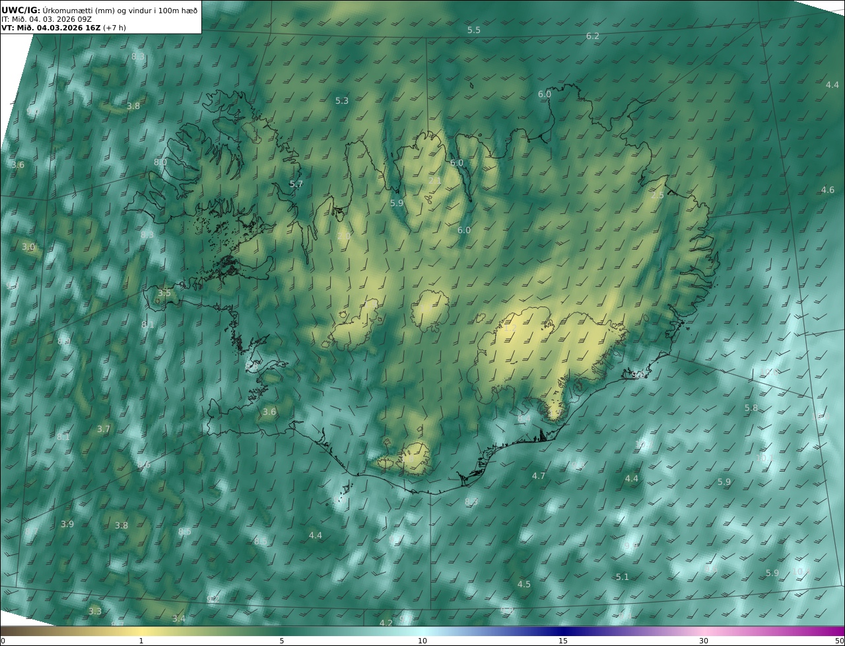Click the precipitation value 2.0
The height and width of the screenshot is (646, 845).
tap(345, 236)
